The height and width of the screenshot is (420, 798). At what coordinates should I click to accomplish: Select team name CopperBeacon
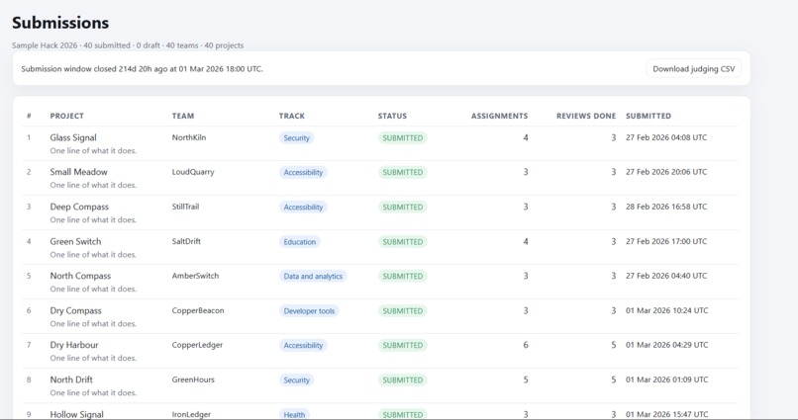pos(198,310)
